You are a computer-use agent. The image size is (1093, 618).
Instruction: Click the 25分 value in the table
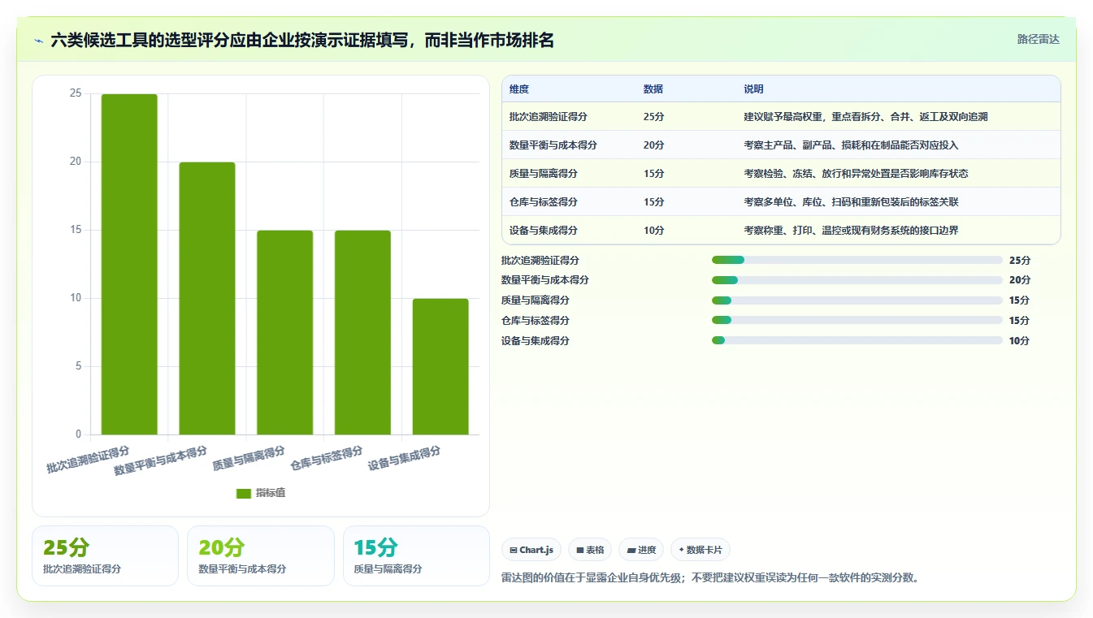(654, 117)
